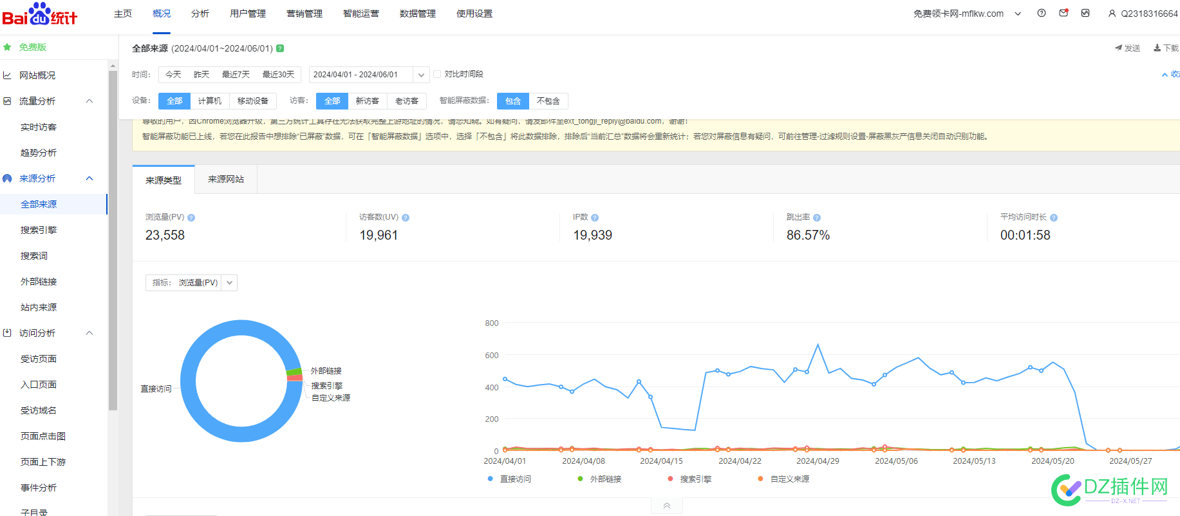Click the Baidu Tongji logo
This screenshot has width=1180, height=516.
point(40,14)
